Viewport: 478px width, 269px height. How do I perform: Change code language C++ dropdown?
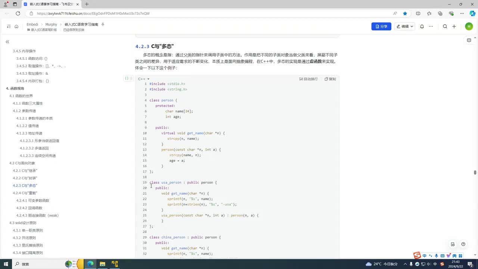[144, 79]
